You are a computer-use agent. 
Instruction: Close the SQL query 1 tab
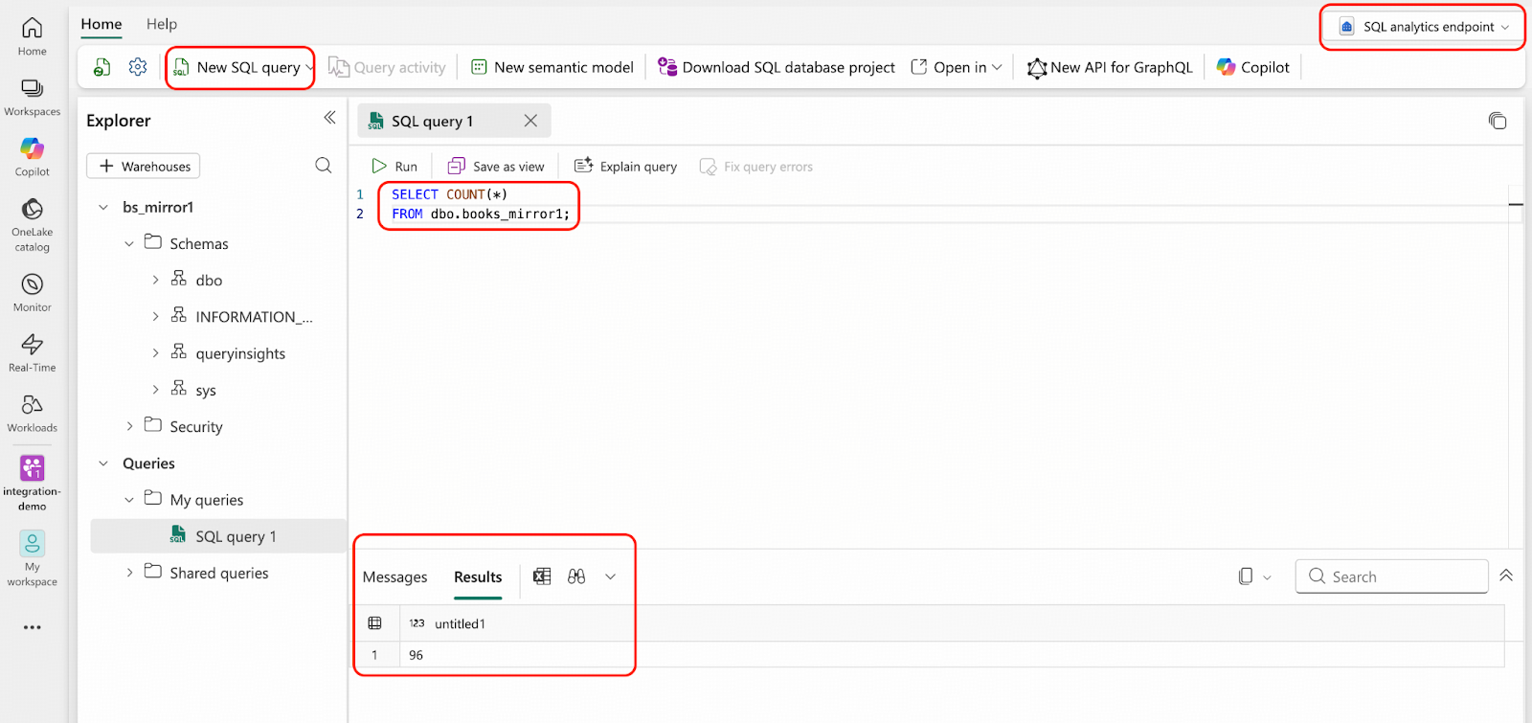(530, 121)
